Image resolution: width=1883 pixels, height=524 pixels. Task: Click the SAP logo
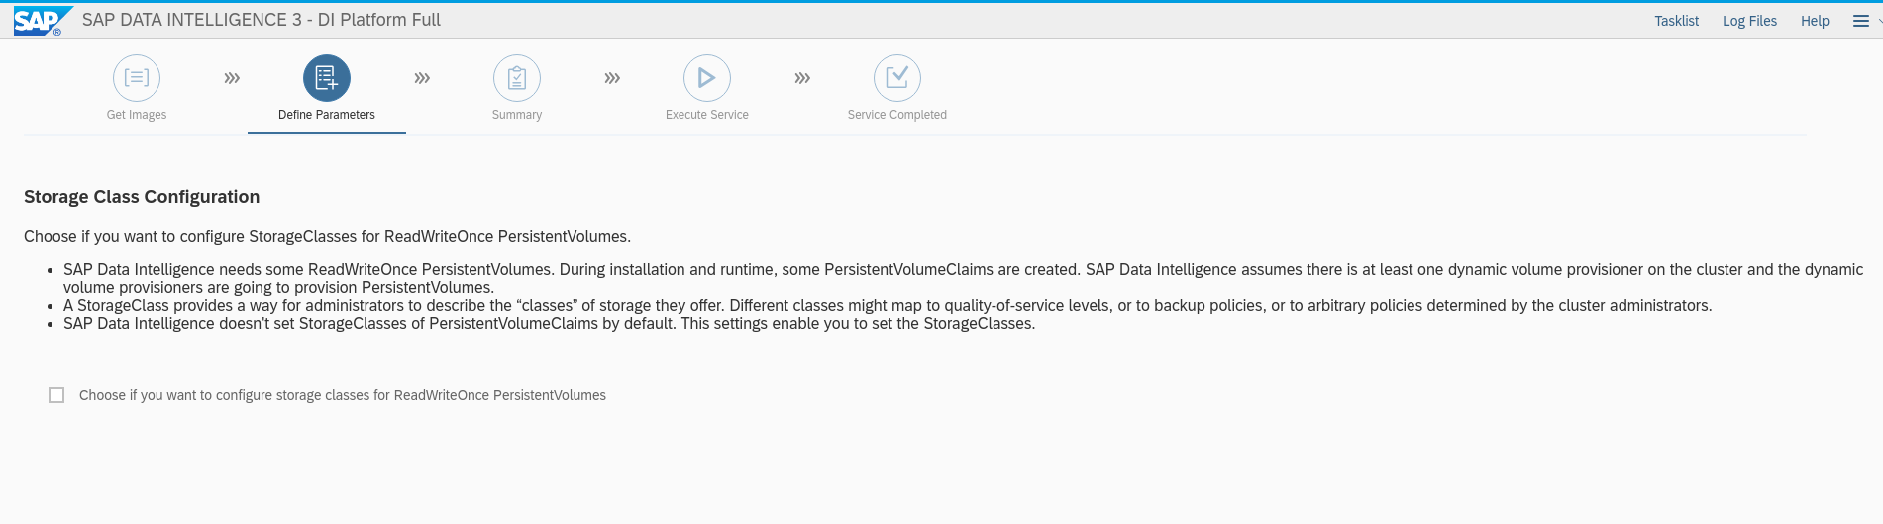click(42, 21)
